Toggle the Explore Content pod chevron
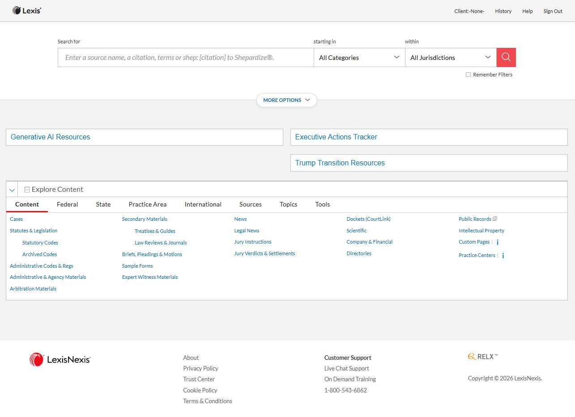Screen dimensions: 575x417 pos(12,190)
